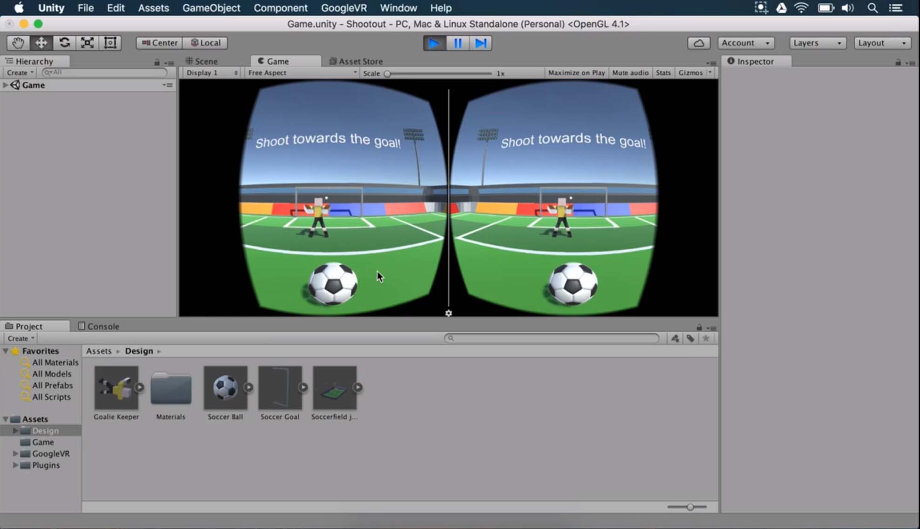Select the Scale tool
Image resolution: width=920 pixels, height=529 pixels.
click(87, 42)
